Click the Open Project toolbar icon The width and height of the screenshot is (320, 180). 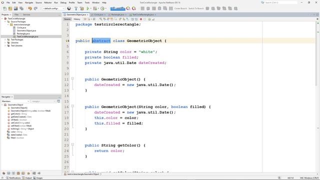pyautogui.click(x=15, y=8)
